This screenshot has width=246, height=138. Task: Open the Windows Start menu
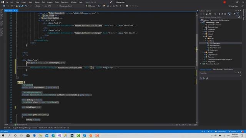pyautogui.click(x=3, y=135)
